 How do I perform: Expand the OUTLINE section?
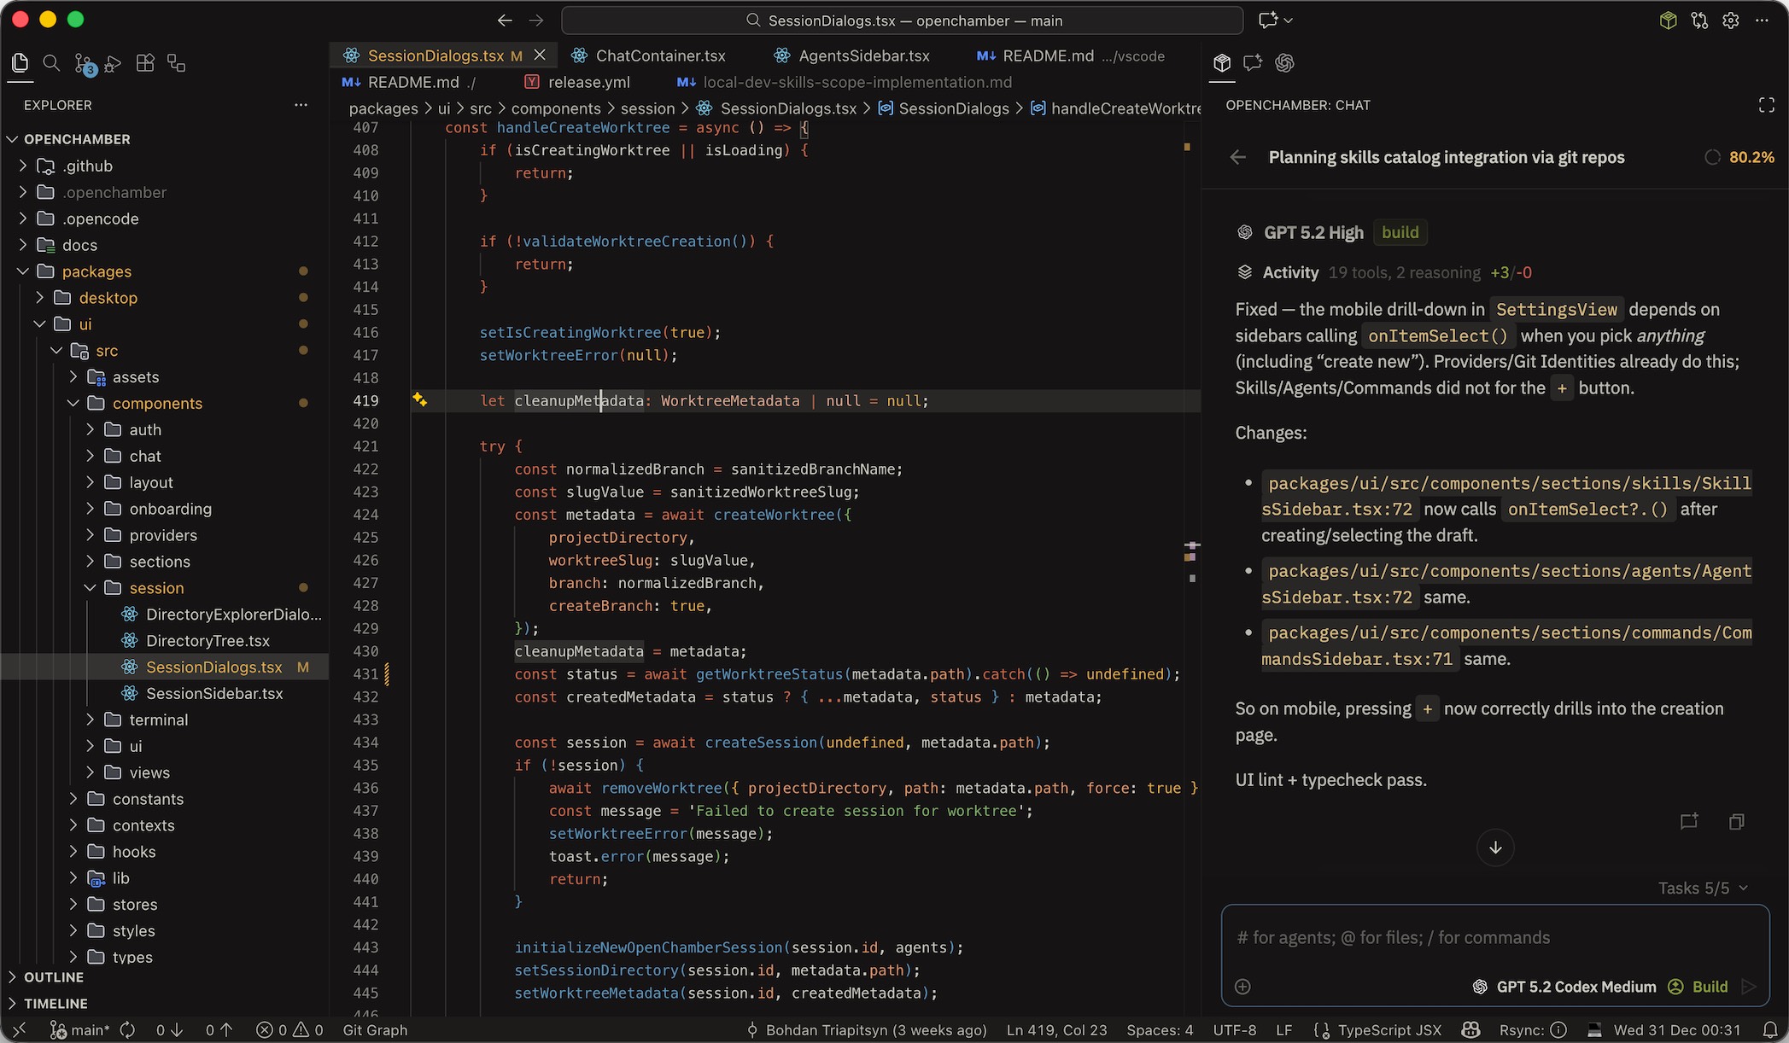(x=53, y=977)
